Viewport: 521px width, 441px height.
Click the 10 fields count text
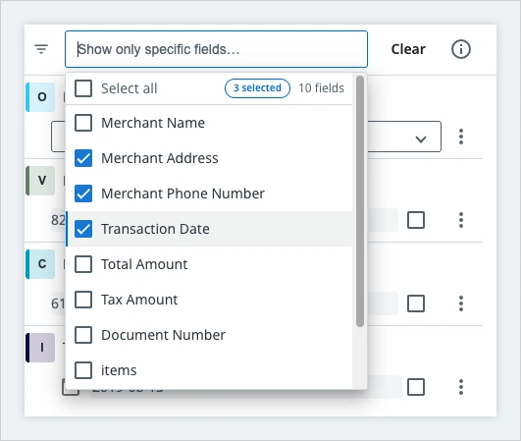tap(321, 88)
